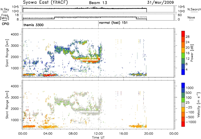The image size is (201, 139).
Task: Click the gray band of Velocity color bar
Action: pos(183,105)
